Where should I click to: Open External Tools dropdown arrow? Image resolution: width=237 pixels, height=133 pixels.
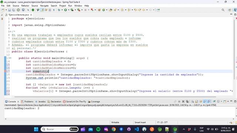click(82, 10)
